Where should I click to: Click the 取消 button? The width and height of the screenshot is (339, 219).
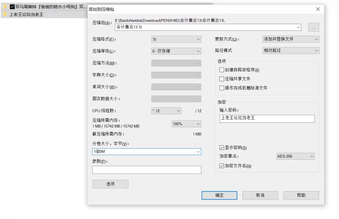click(x=260, y=195)
